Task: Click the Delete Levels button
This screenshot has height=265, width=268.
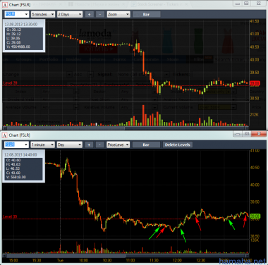Action: point(178,144)
